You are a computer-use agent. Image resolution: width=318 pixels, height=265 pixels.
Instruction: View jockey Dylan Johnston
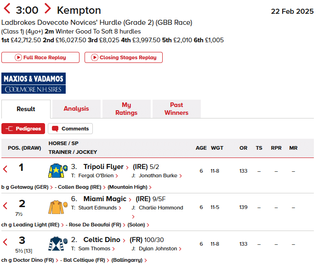(x=158, y=248)
